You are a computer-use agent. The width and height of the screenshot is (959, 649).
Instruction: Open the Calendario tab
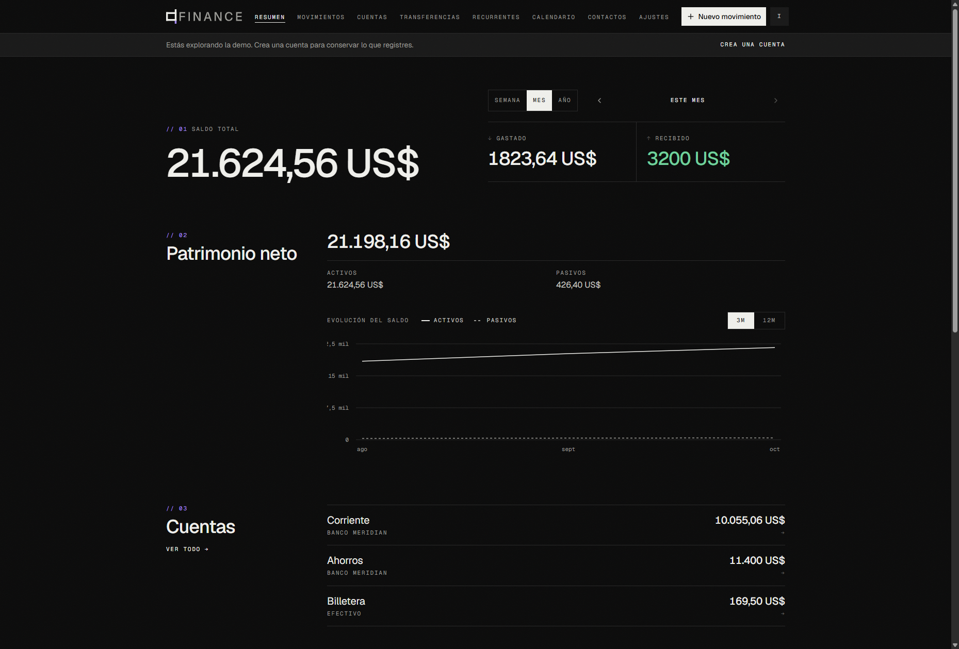tap(554, 18)
